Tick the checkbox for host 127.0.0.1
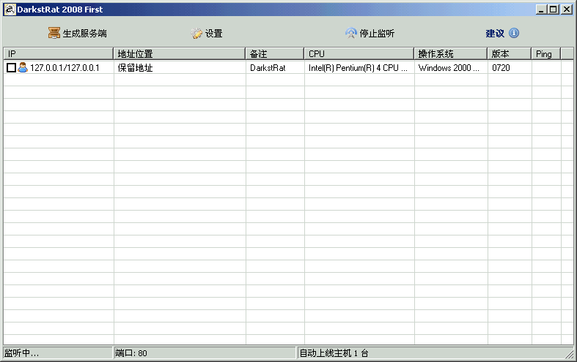Viewport: 577px width, 362px height. 11,68
